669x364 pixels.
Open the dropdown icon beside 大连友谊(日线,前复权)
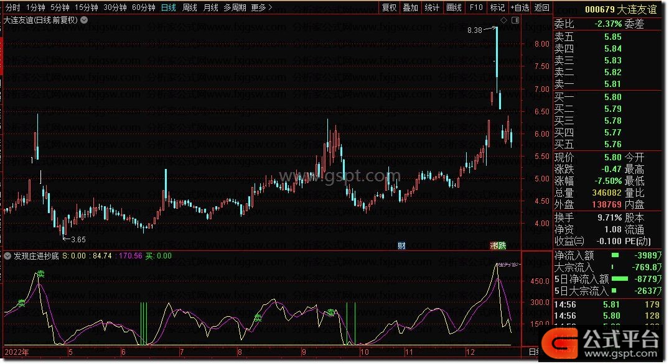point(84,20)
